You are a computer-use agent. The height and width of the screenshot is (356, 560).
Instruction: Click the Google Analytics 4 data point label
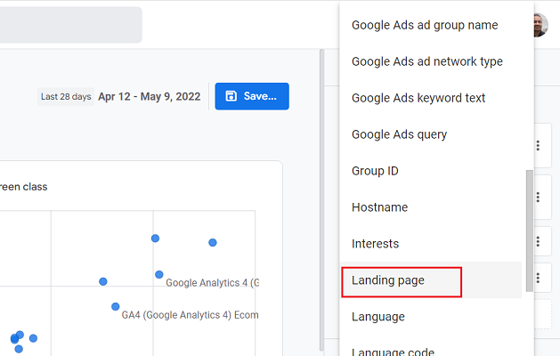coord(213,283)
